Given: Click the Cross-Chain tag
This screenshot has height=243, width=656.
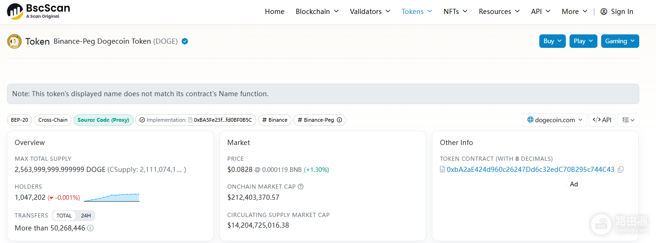Looking at the screenshot, I should click(x=53, y=120).
